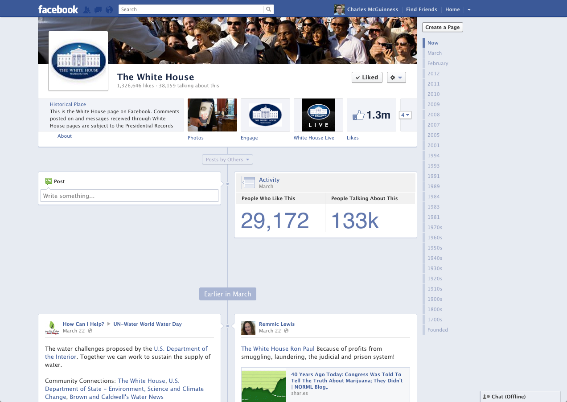567x402 pixels.
Task: Click the 29,172 People Who Like This count
Action: [275, 221]
